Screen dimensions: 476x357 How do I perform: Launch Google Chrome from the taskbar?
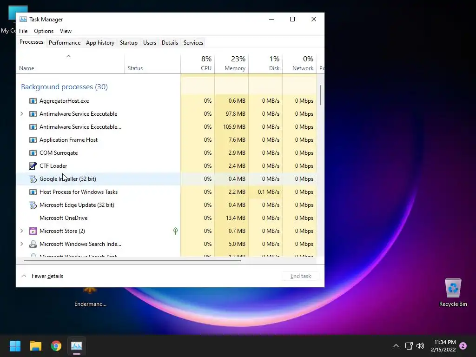[x=56, y=346]
